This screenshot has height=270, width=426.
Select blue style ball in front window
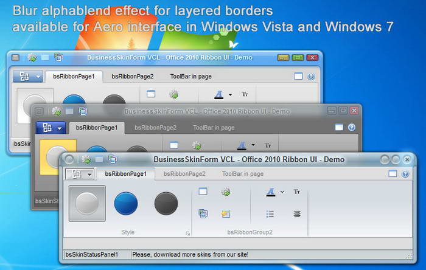[x=126, y=204]
